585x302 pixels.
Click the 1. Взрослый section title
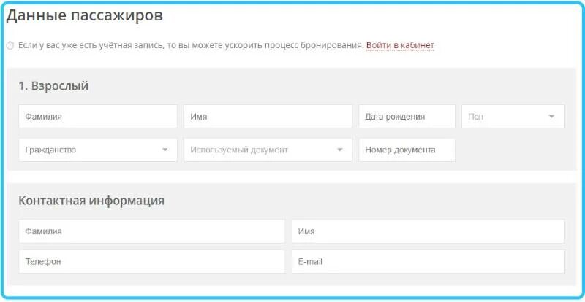coord(53,86)
